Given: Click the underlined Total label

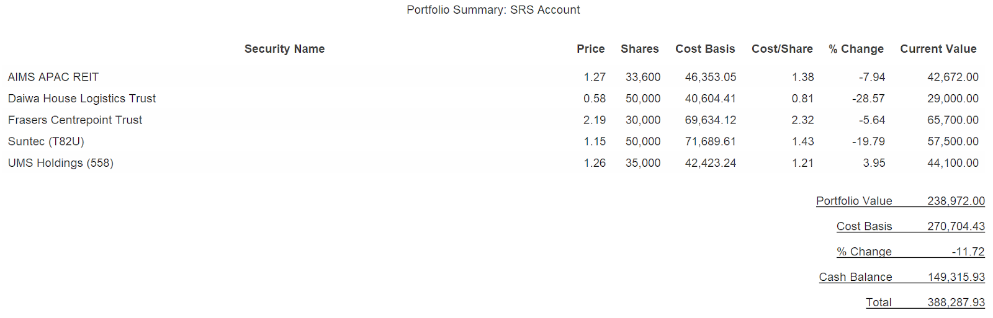Looking at the screenshot, I should (878, 303).
